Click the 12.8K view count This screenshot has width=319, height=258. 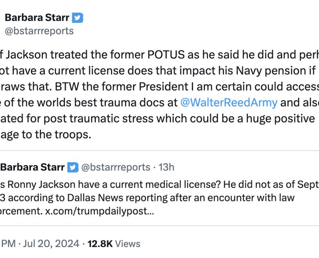100,244
